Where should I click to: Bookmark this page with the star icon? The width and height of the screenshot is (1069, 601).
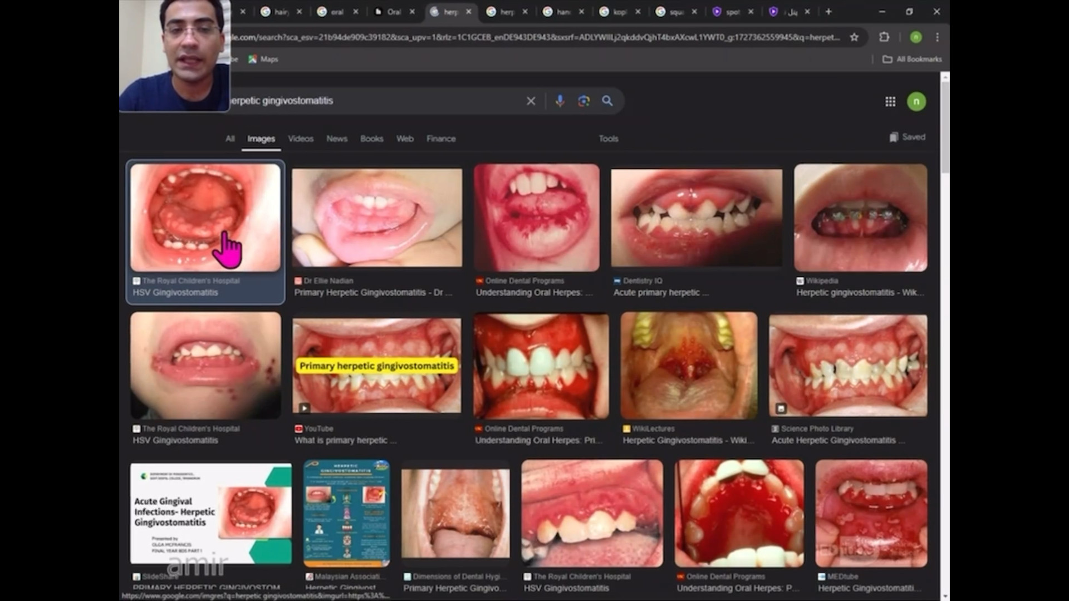click(x=854, y=37)
